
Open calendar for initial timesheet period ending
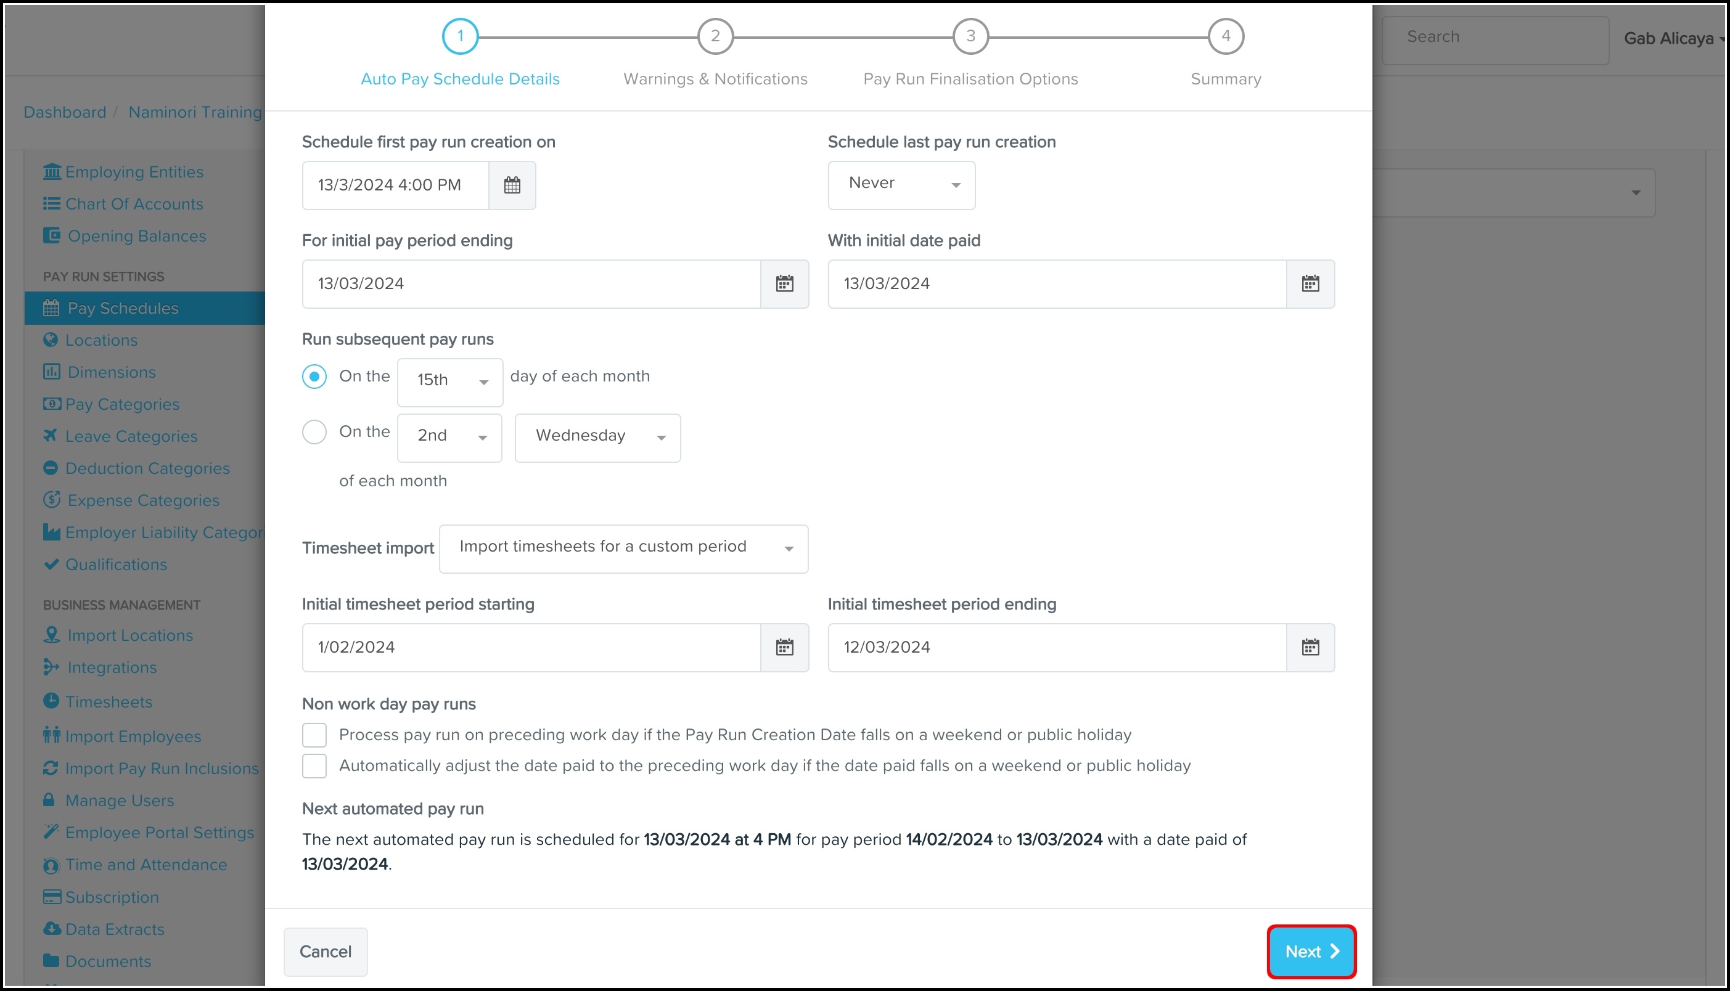pyautogui.click(x=1310, y=647)
